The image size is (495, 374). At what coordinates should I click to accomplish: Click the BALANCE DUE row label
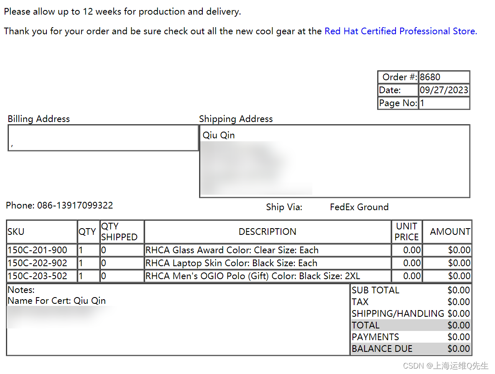[x=382, y=349]
